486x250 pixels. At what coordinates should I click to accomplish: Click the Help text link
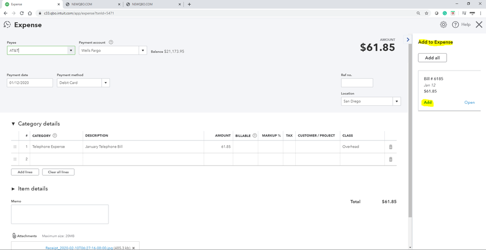pyautogui.click(x=466, y=24)
